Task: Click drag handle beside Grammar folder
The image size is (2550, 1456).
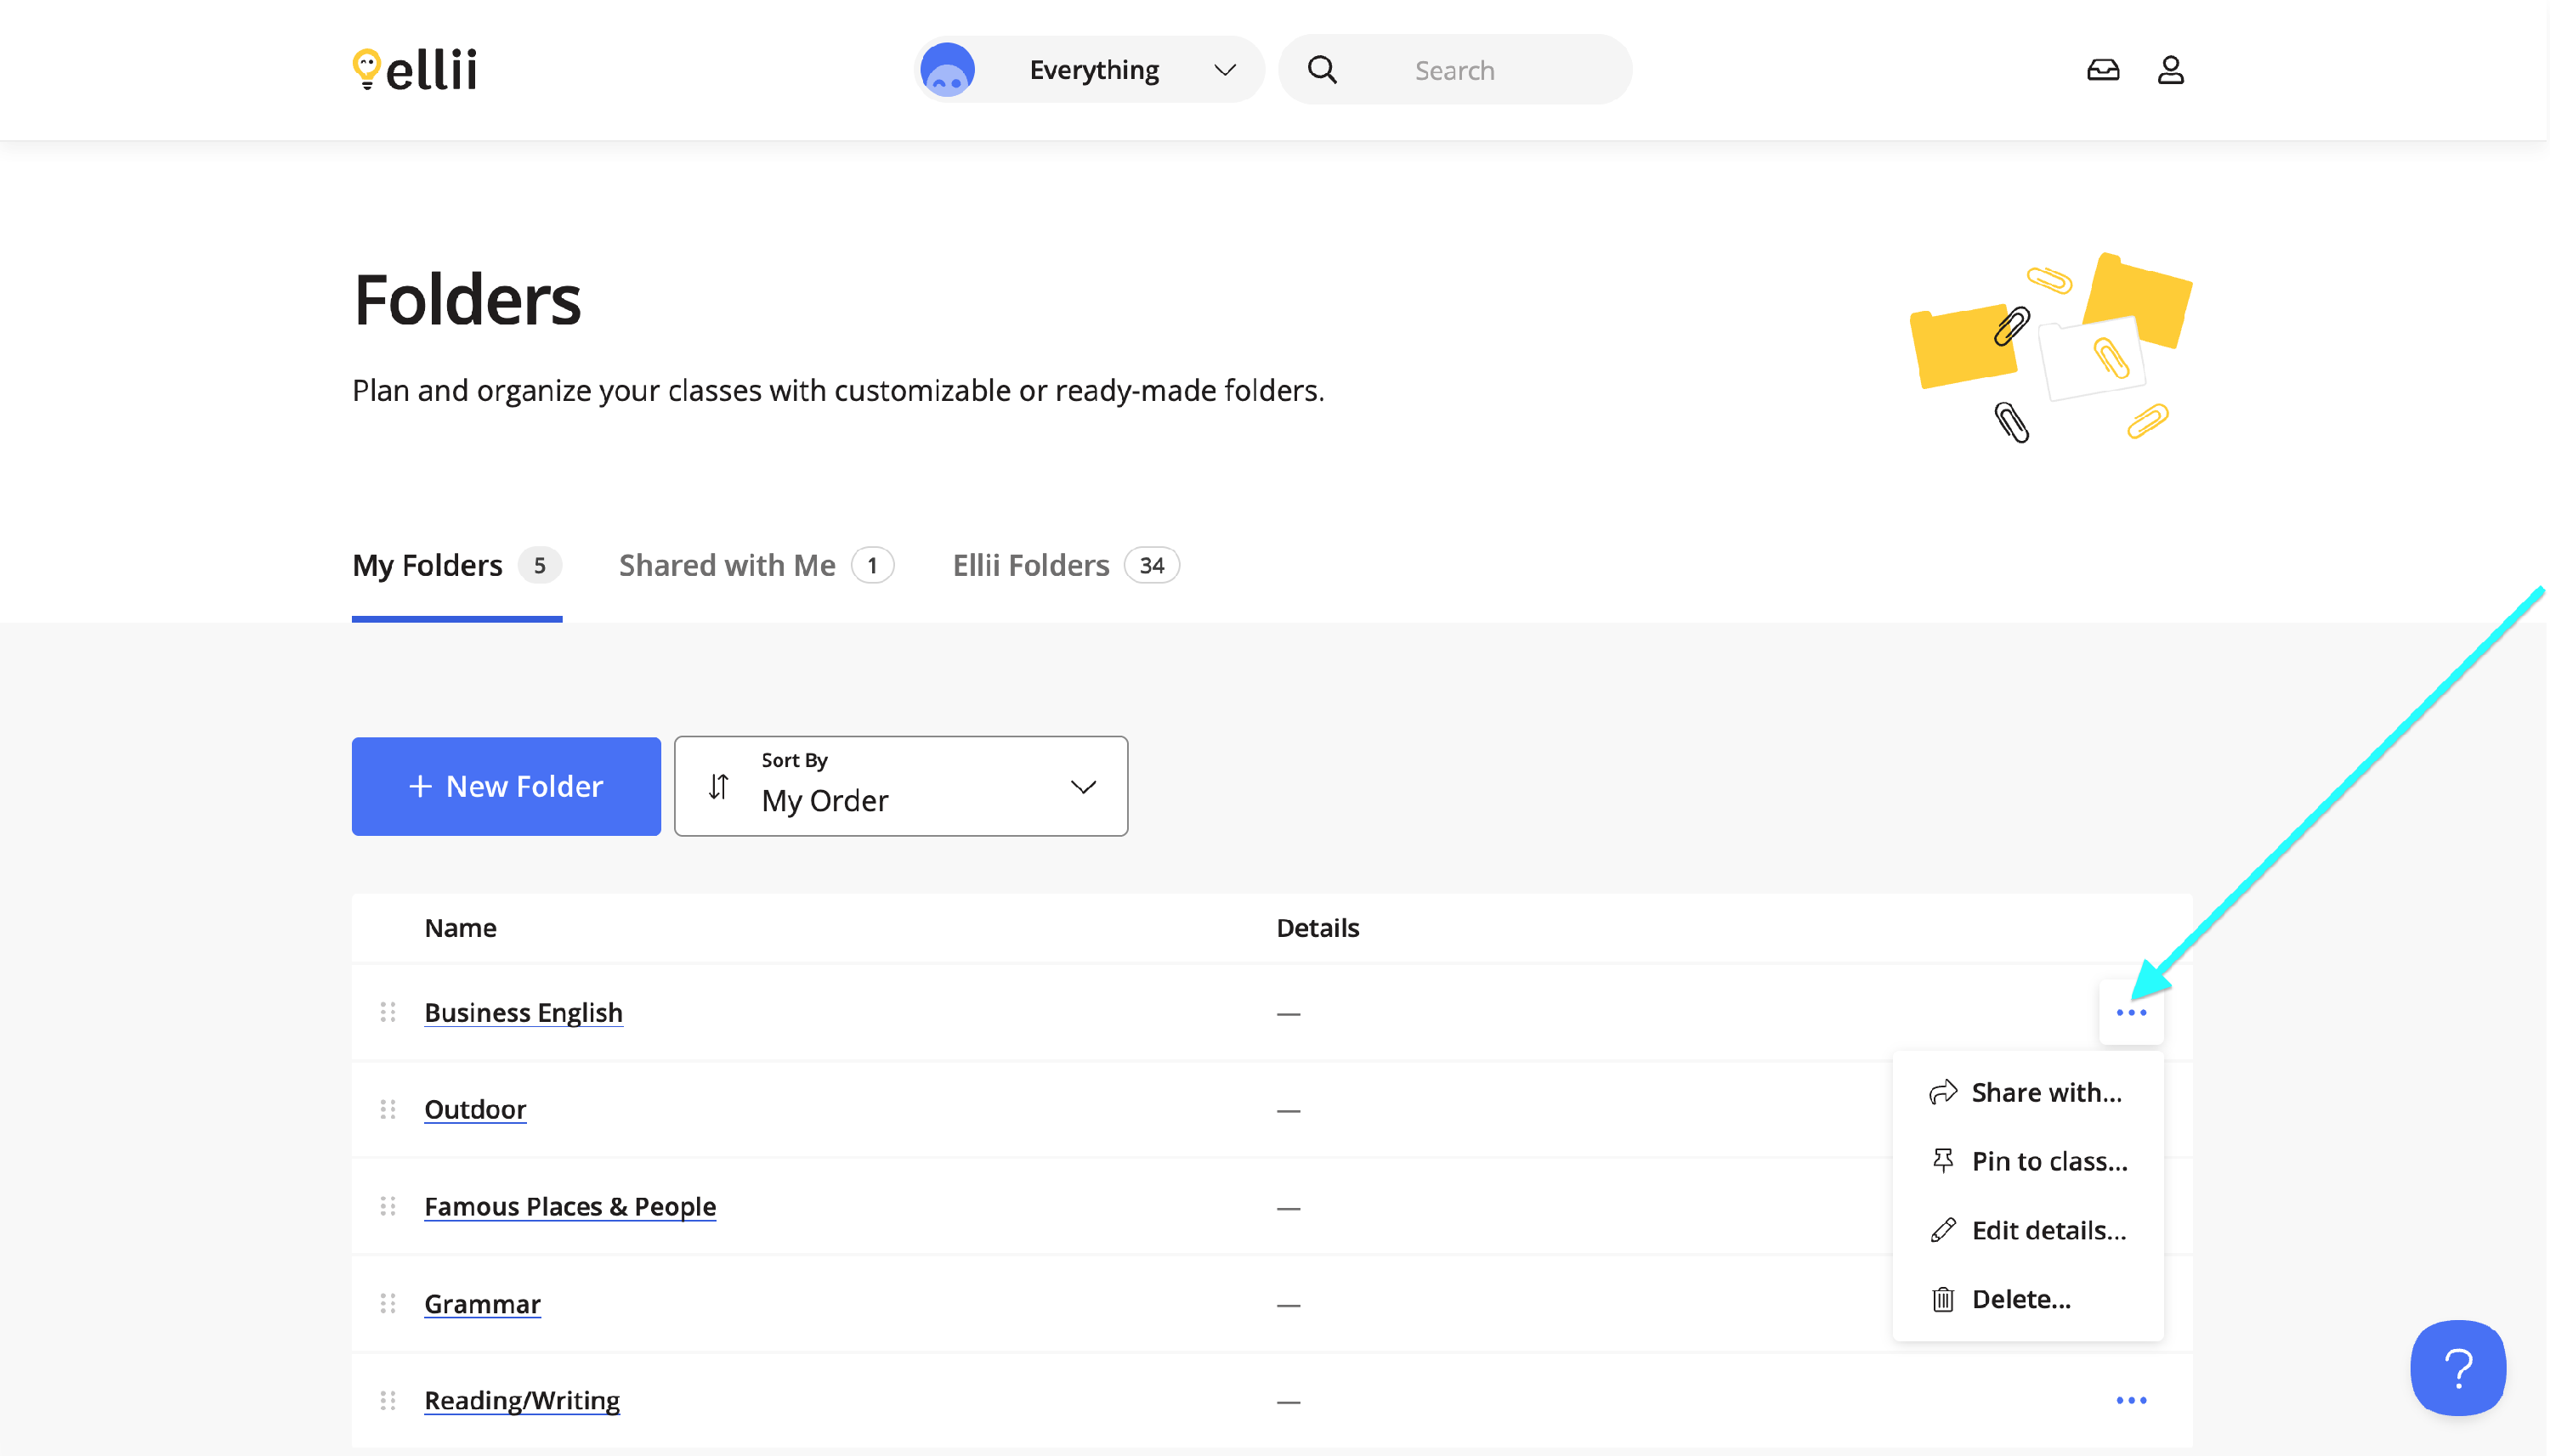Action: point(388,1303)
